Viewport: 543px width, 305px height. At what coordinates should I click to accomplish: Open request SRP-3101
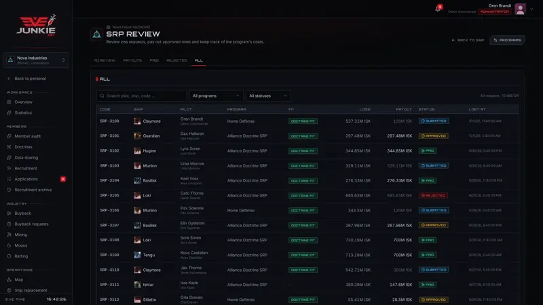[x=109, y=136]
